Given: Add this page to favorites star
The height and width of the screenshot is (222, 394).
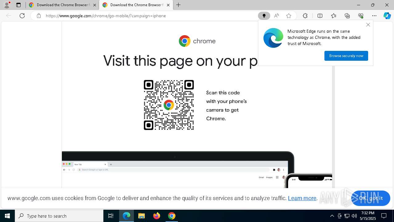Looking at the screenshot, I should (289, 16).
